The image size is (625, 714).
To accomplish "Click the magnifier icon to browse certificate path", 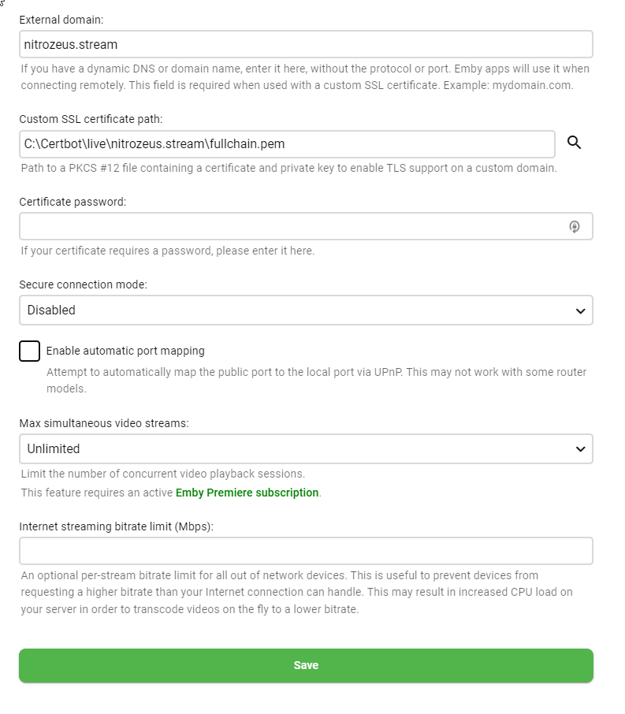I will click(575, 143).
